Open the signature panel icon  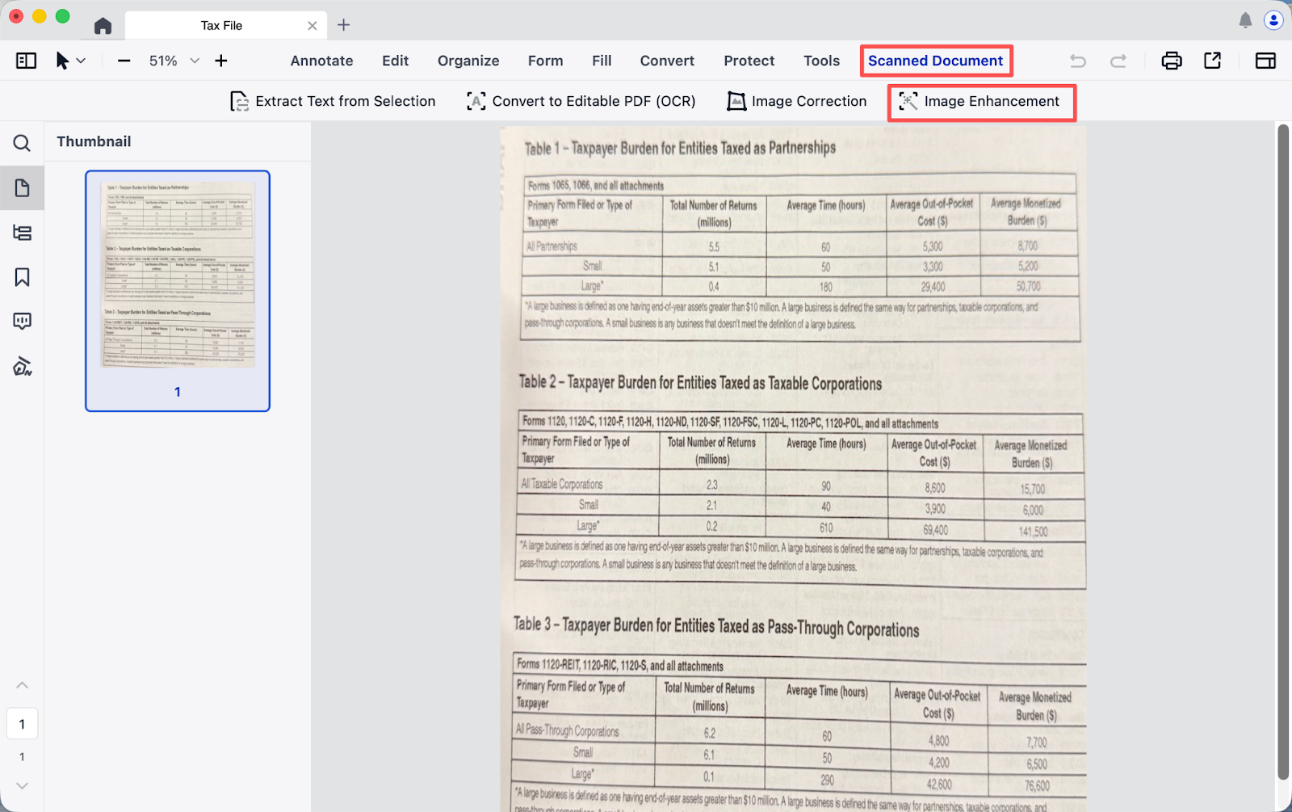click(22, 367)
